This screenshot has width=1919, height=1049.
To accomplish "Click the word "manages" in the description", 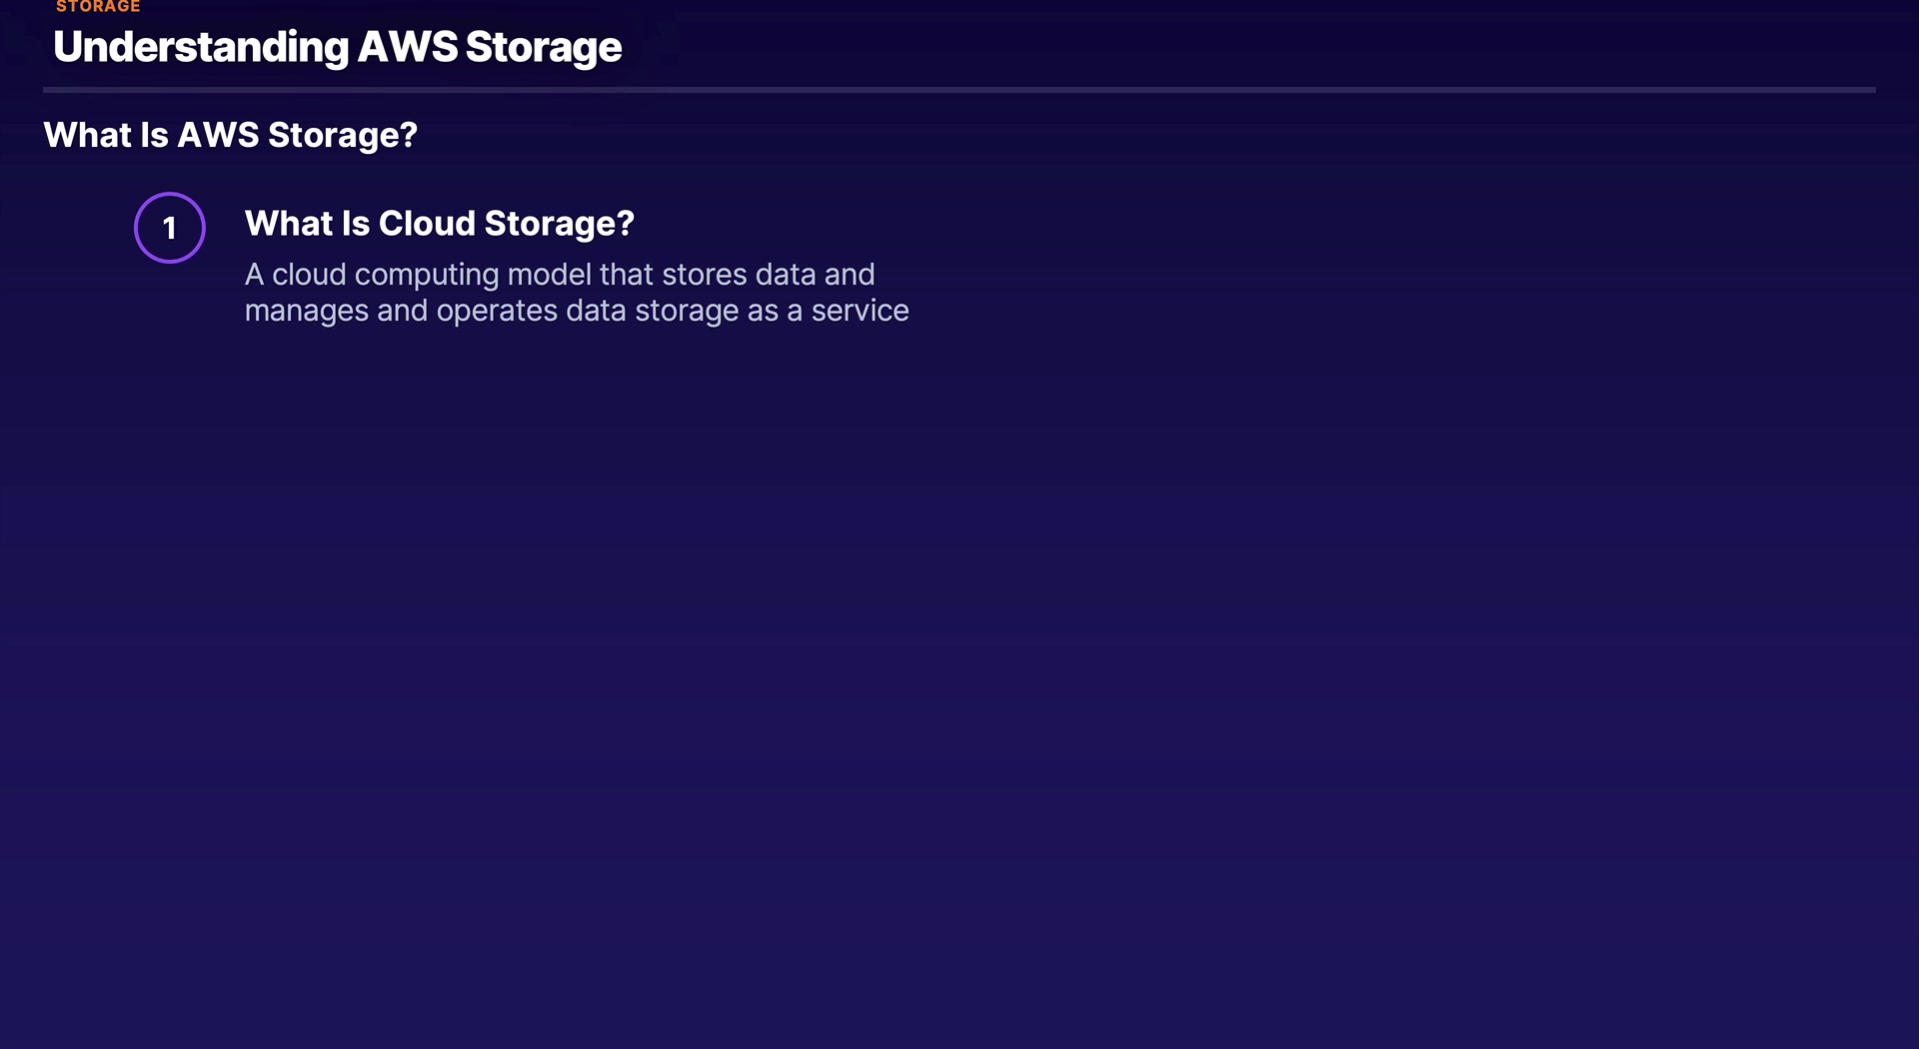I will tap(306, 311).
